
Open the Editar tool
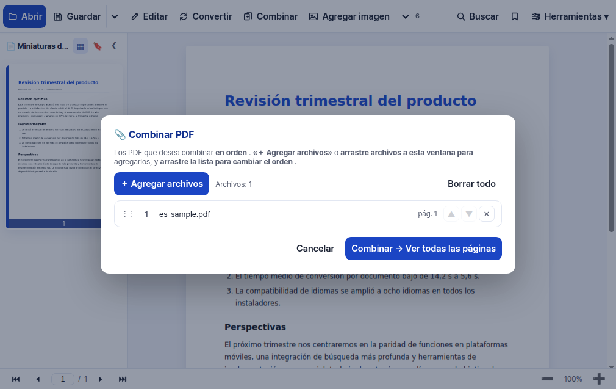click(149, 16)
